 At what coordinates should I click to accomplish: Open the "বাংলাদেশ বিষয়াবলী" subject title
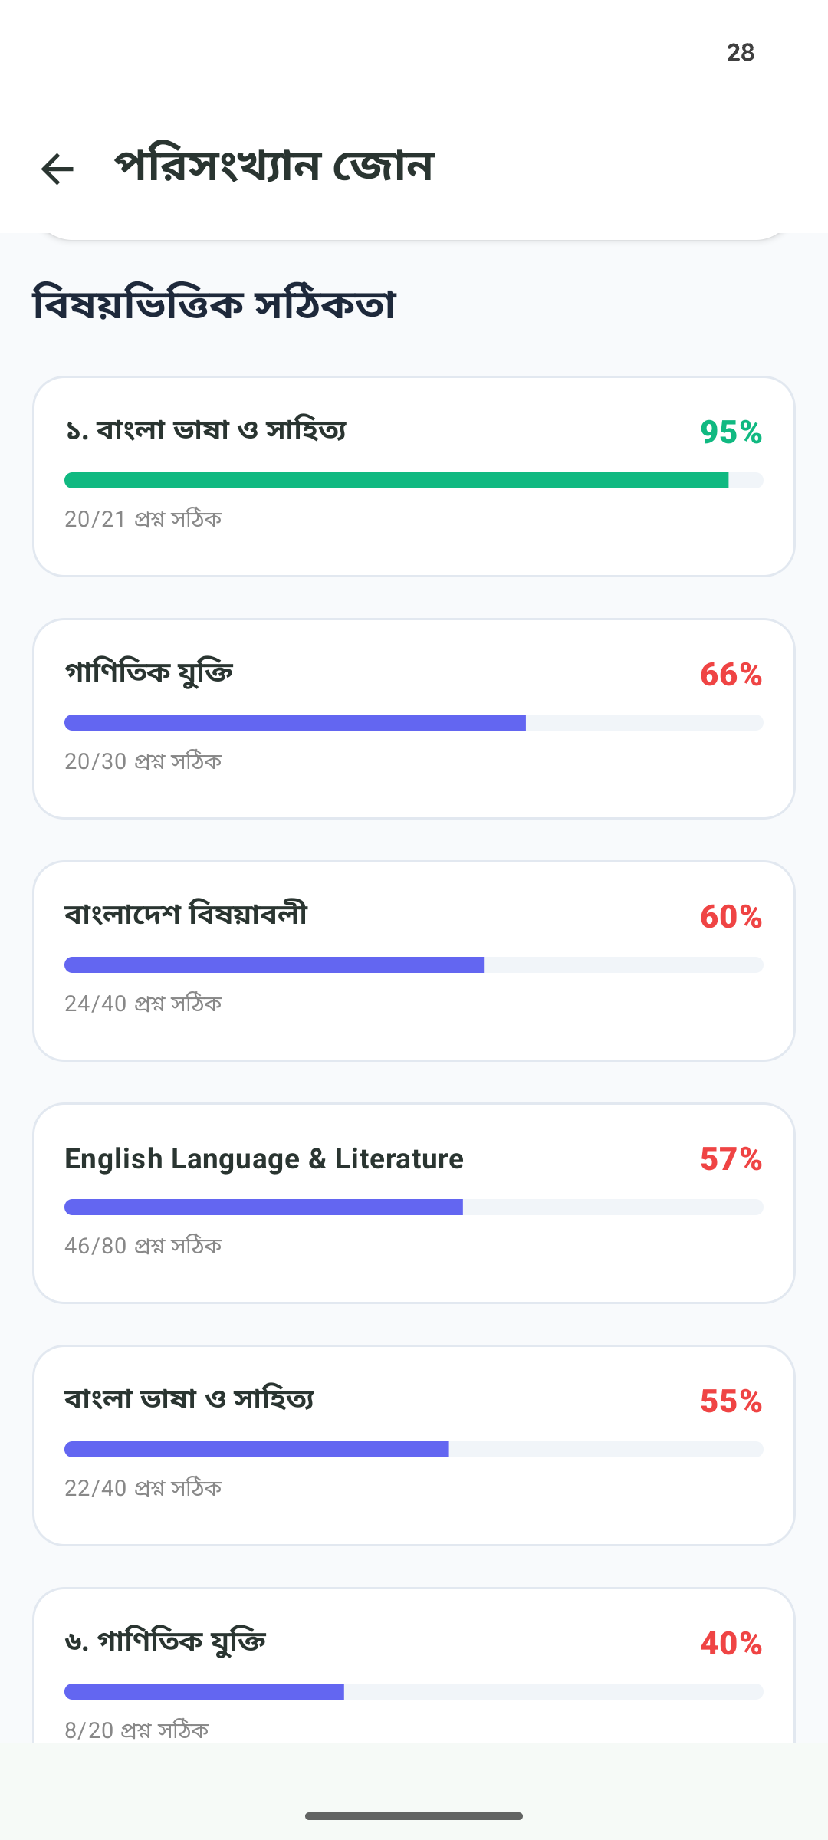(186, 915)
